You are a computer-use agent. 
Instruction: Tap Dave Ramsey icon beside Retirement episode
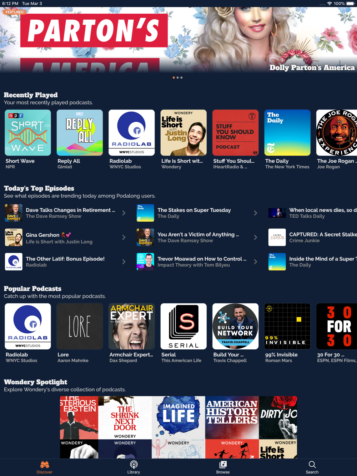[x=14, y=213]
